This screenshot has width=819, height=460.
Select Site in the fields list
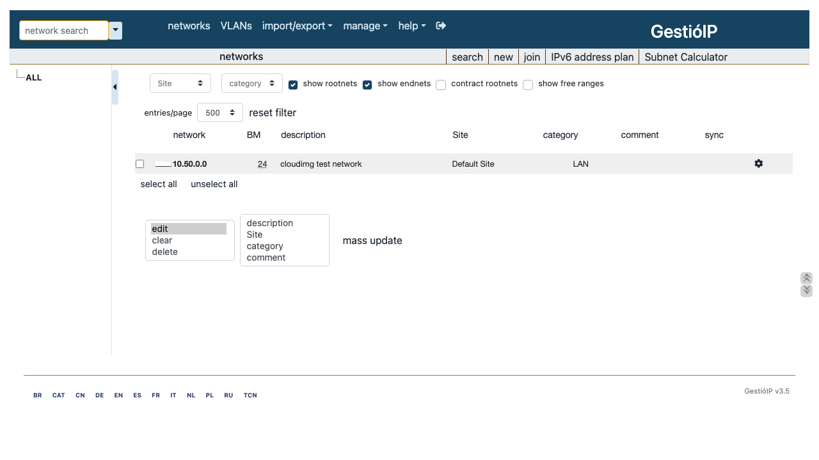(284, 234)
